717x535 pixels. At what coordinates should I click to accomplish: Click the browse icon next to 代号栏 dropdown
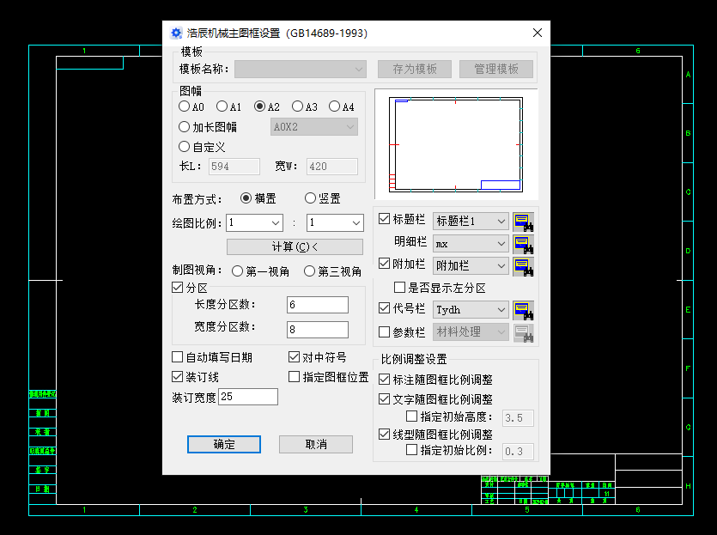(x=523, y=310)
